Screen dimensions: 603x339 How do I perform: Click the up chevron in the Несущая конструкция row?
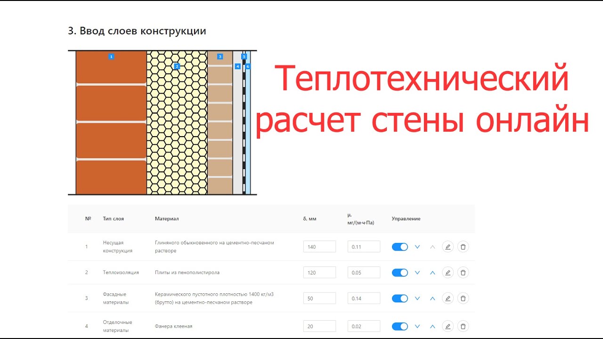432,247
